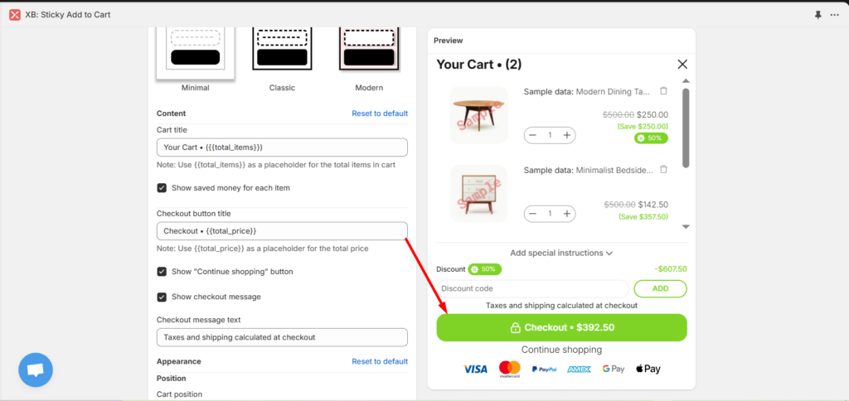
Task: Uncheck Show "Continue shopping" button option
Action: click(x=163, y=272)
